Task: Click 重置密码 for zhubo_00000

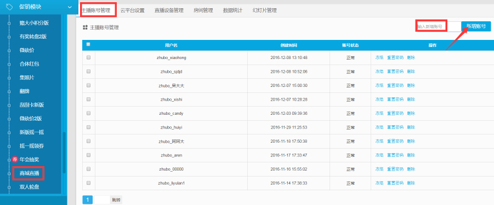Action: 395,169
